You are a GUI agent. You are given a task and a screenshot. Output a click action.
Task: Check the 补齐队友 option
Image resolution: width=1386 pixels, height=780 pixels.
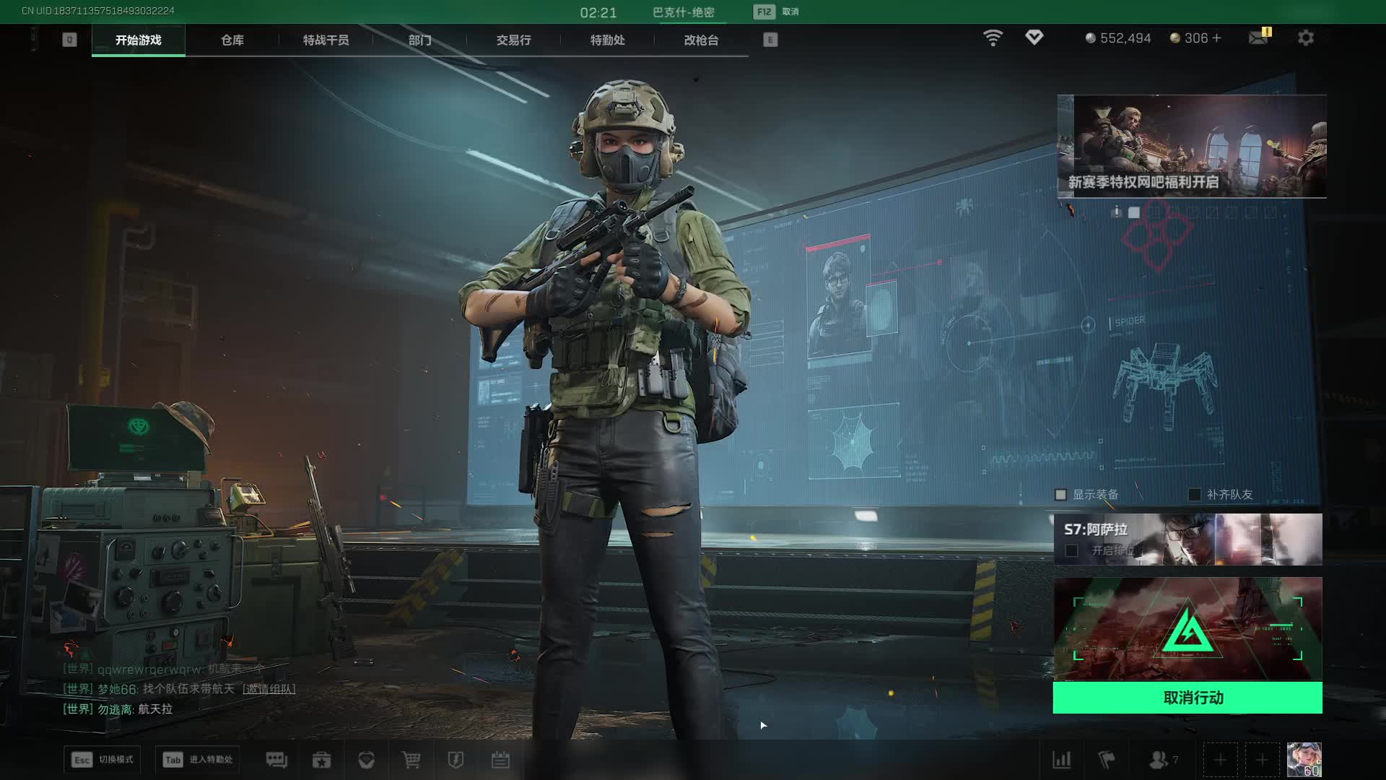(x=1195, y=495)
